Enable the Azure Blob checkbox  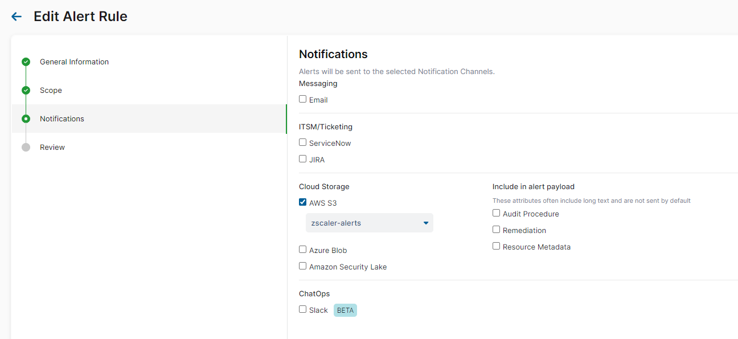[x=303, y=250]
